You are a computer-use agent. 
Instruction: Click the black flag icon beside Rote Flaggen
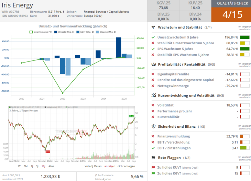153,158
